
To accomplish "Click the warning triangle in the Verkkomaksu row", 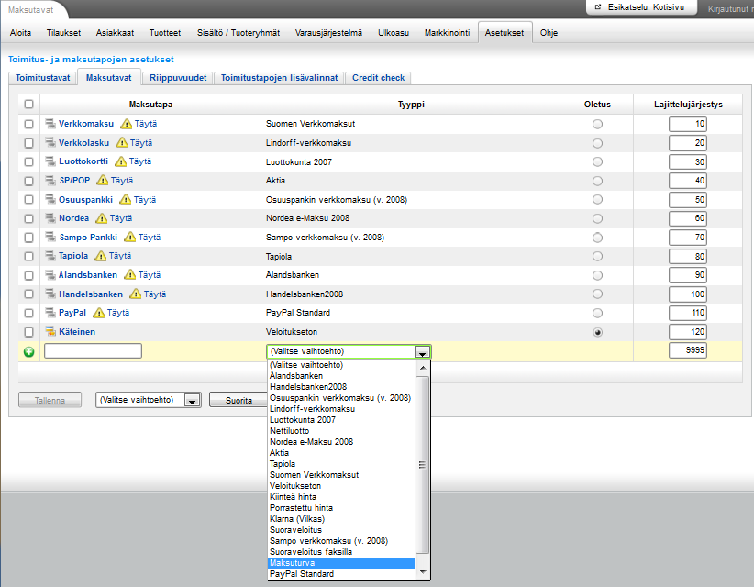I will pyautogui.click(x=126, y=124).
